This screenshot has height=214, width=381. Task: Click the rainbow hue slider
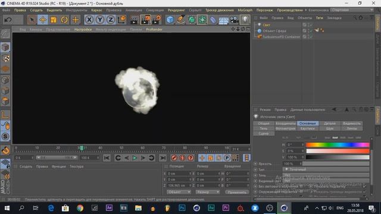(338, 145)
